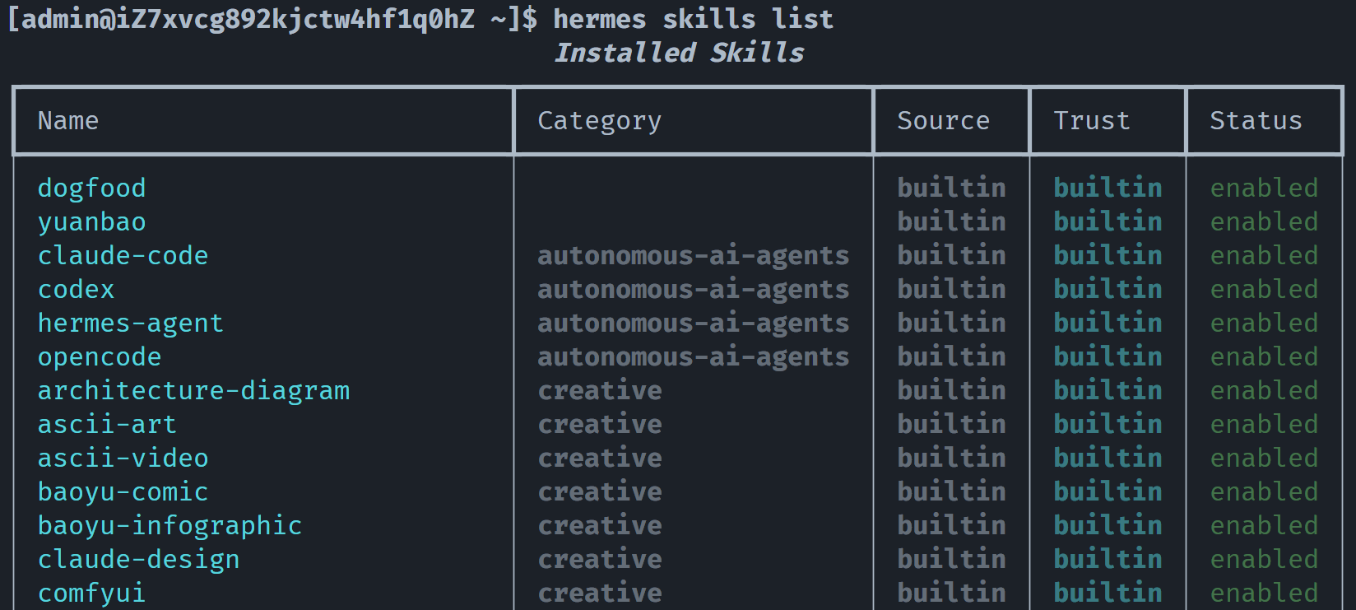Click the Source column header

coord(943,121)
